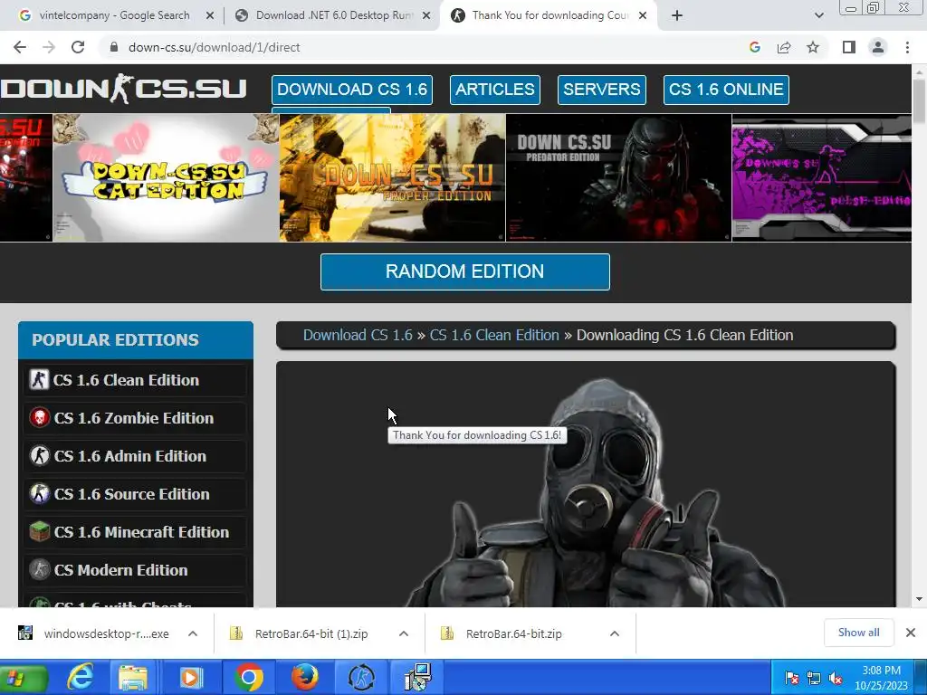
Task: Open Windows Explorer folder on taskbar
Action: (133, 677)
